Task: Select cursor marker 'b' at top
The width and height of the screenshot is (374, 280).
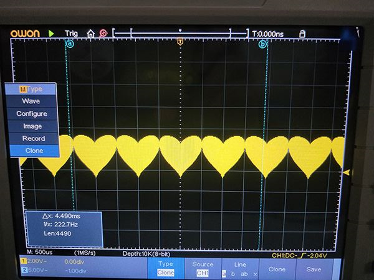Action: (262, 44)
